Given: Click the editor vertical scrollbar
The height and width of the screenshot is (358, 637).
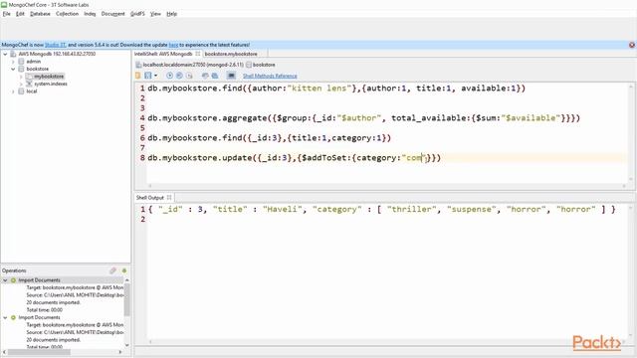Looking at the screenshot, I should tap(631, 132).
